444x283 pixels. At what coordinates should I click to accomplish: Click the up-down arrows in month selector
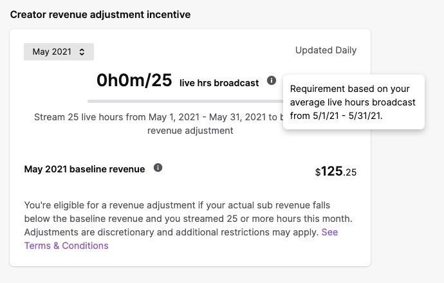[82, 51]
